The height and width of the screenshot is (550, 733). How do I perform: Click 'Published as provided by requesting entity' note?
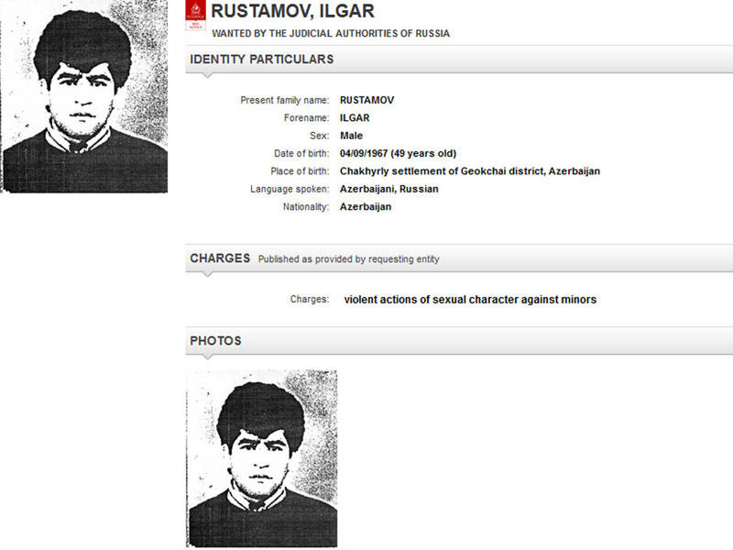(348, 259)
